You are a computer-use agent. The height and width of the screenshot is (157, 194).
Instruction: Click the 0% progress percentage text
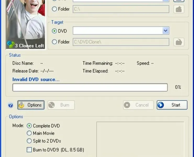pos(178,87)
